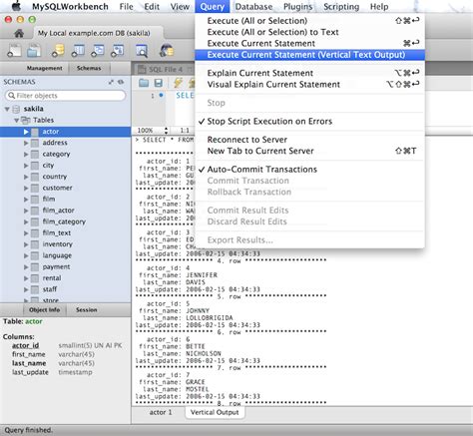This screenshot has width=473, height=436.
Task: Click the create new schema icon
Action: [x=58, y=51]
